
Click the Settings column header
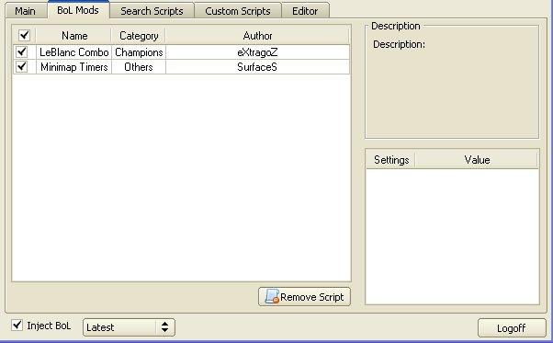coord(391,160)
